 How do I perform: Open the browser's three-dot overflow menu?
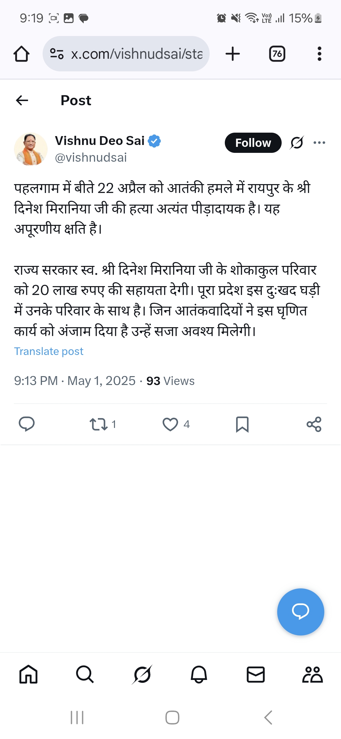tap(319, 54)
